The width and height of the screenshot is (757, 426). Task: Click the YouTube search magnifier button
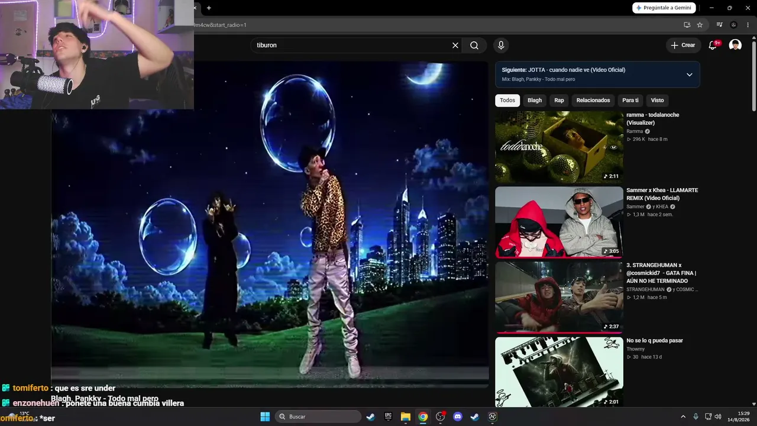click(x=474, y=45)
